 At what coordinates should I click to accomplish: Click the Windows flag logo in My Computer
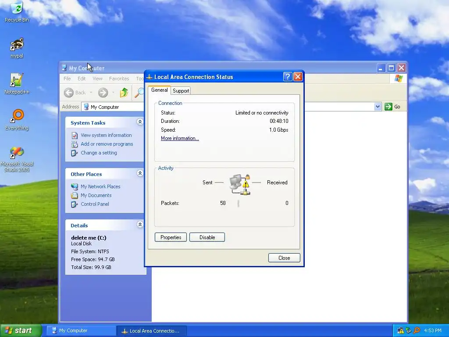pyautogui.click(x=398, y=78)
